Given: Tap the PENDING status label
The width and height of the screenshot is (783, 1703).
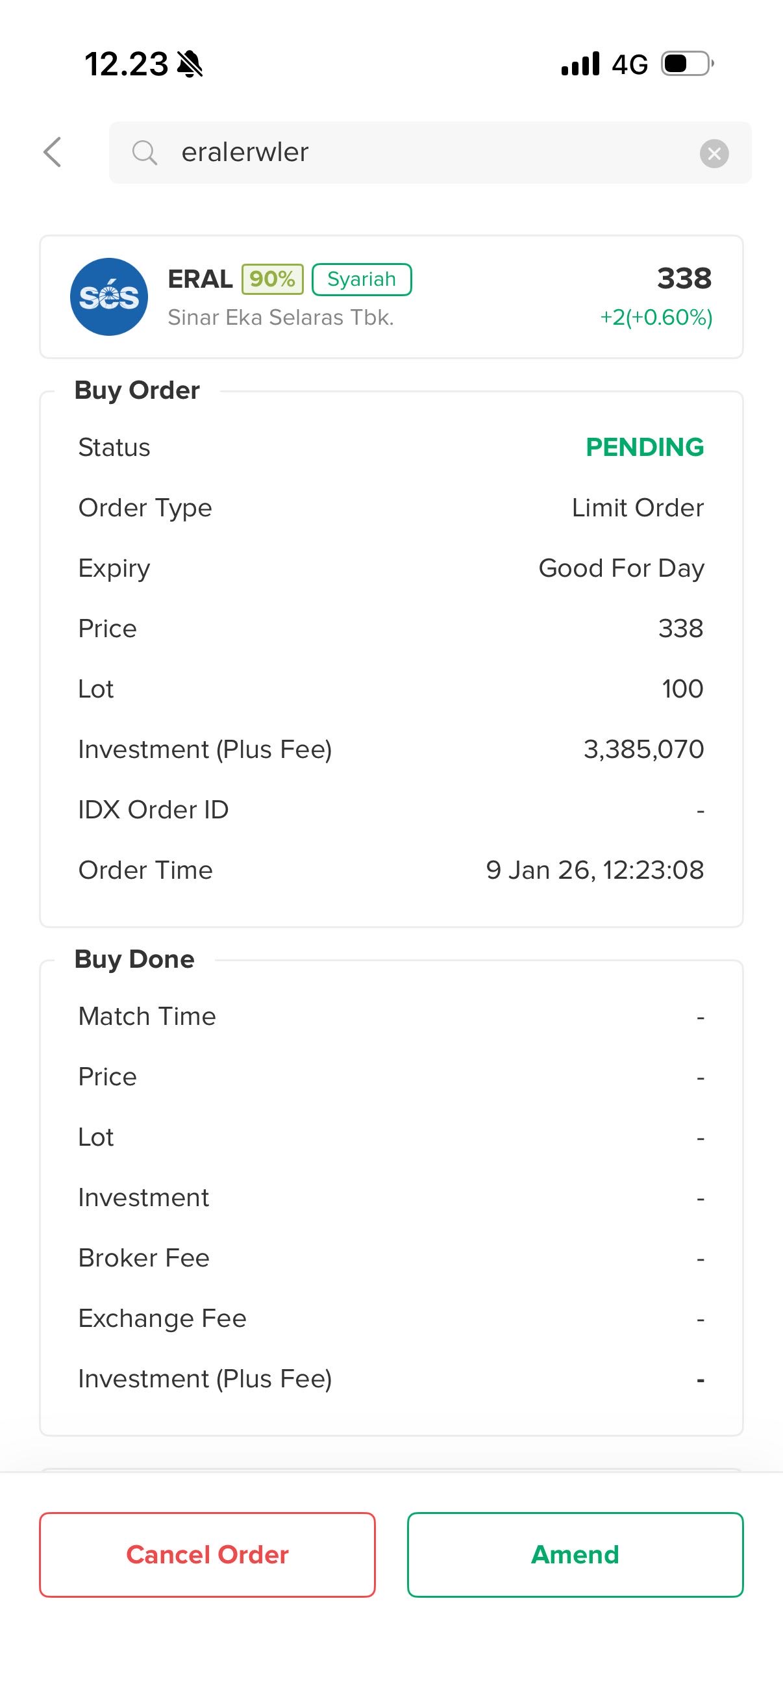Looking at the screenshot, I should (x=644, y=447).
